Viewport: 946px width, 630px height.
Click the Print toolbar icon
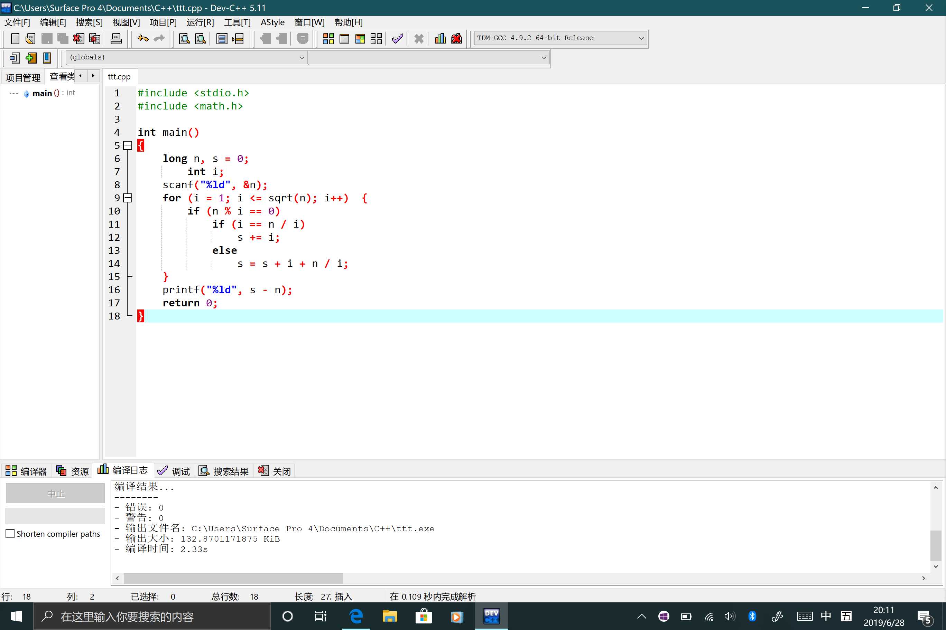tap(116, 39)
